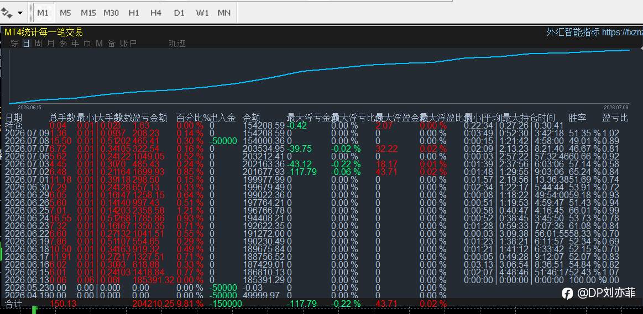Switch to the M1 timeframe

point(43,13)
